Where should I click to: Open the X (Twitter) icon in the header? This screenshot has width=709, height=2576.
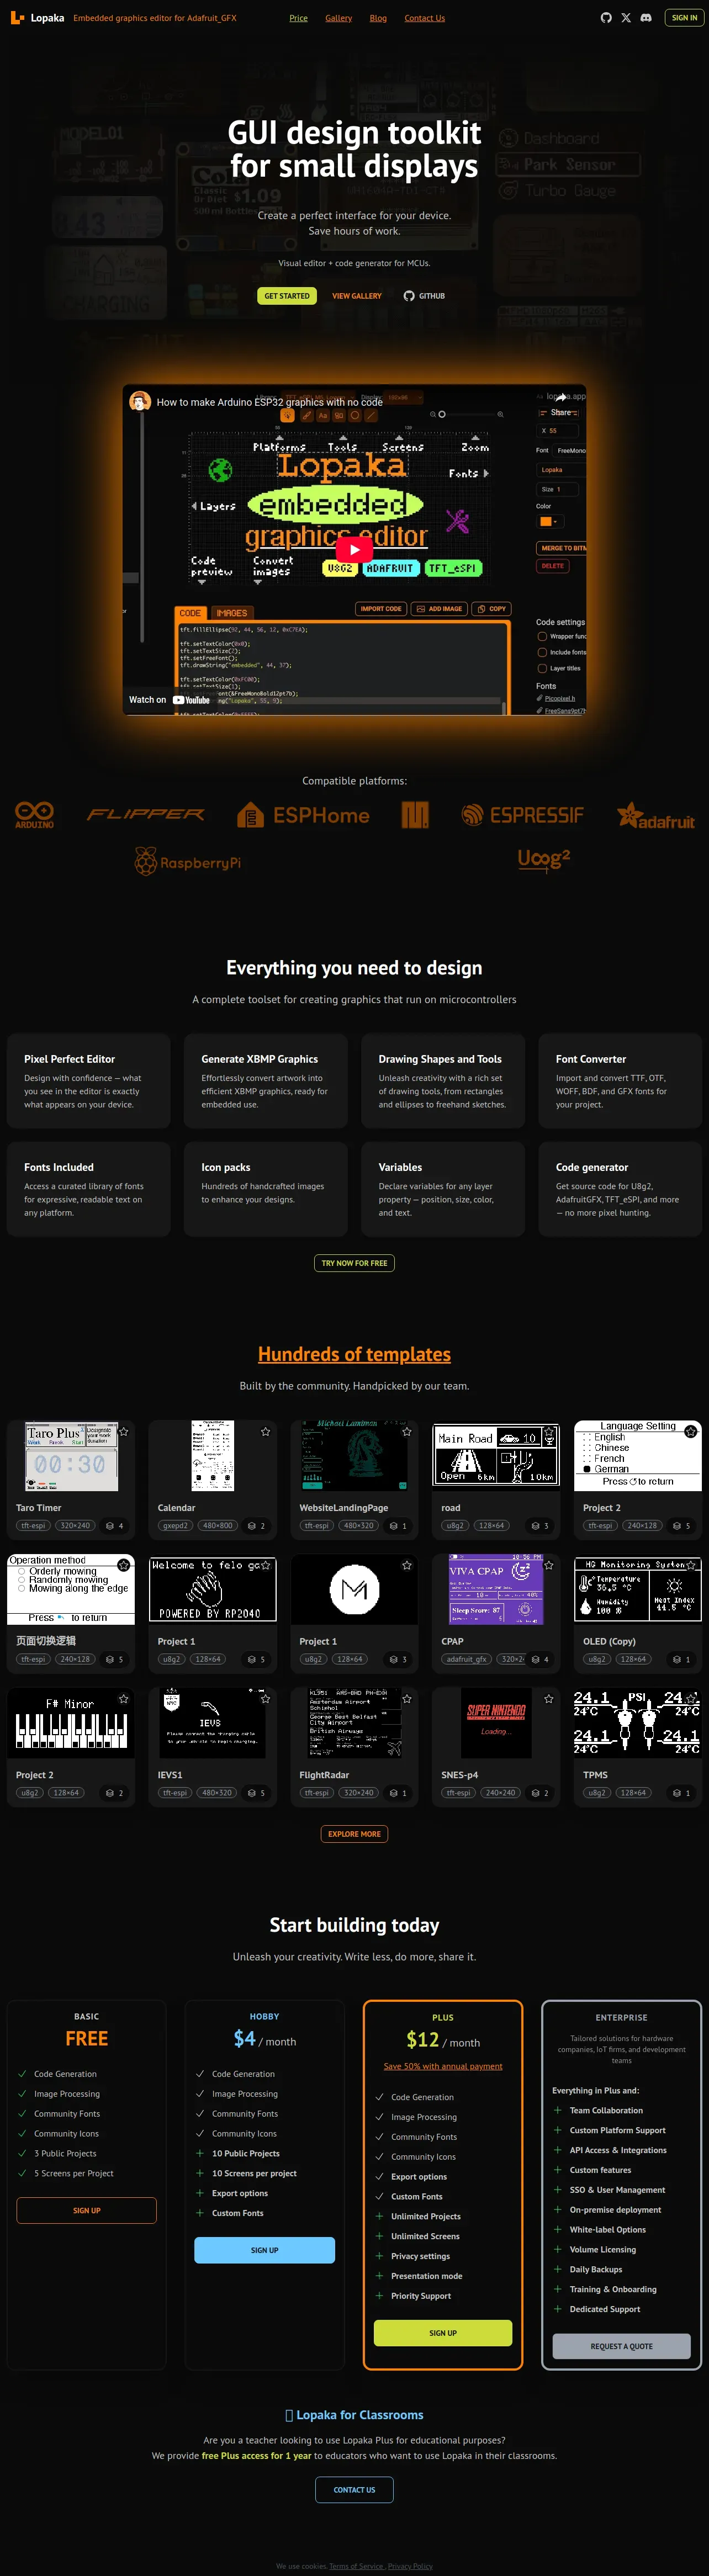[626, 18]
